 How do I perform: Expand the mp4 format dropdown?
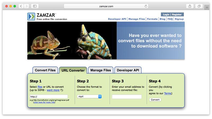click(89, 97)
